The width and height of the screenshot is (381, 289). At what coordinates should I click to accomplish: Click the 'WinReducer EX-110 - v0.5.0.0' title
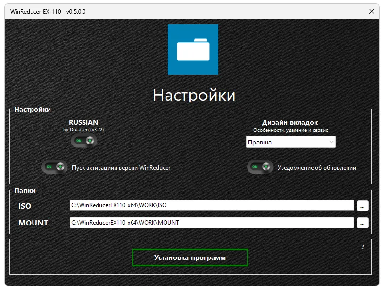tap(48, 12)
